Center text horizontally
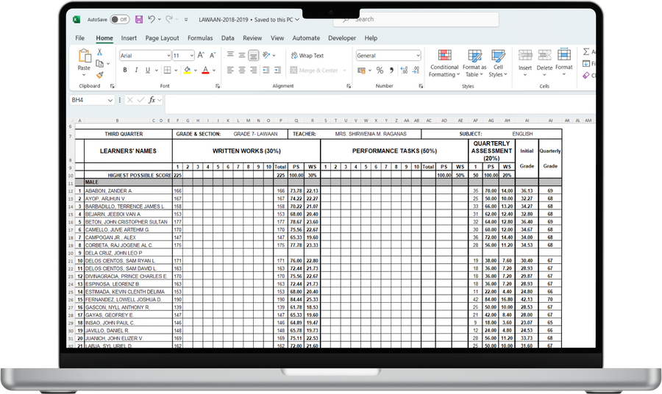Image resolution: width=662 pixels, height=394 pixels. coord(242,70)
